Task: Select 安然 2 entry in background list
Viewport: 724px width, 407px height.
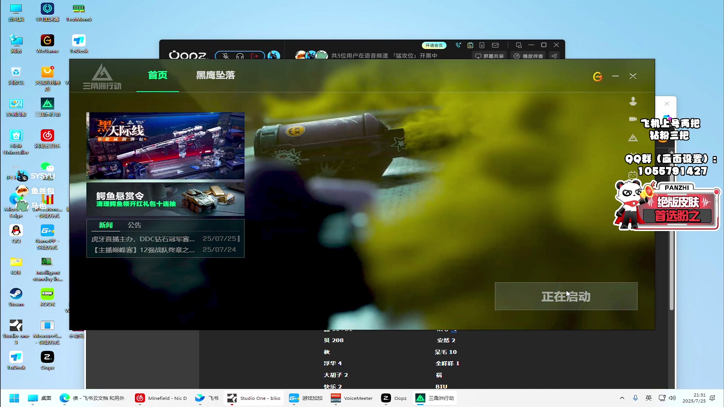Action: (x=446, y=340)
